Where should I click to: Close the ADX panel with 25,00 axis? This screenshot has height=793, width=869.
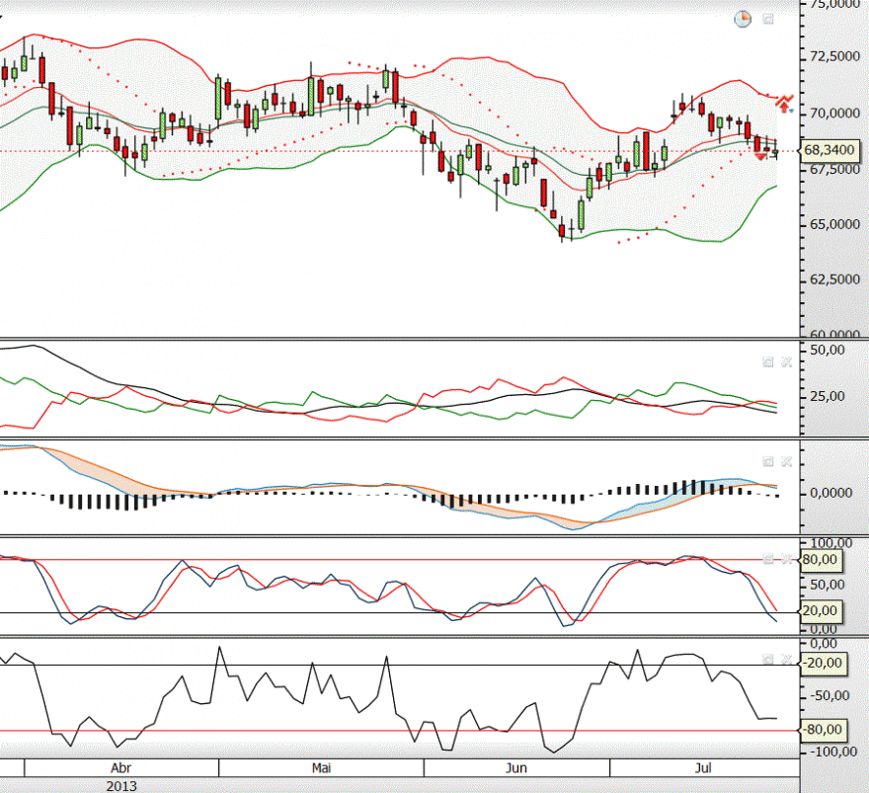point(786,362)
